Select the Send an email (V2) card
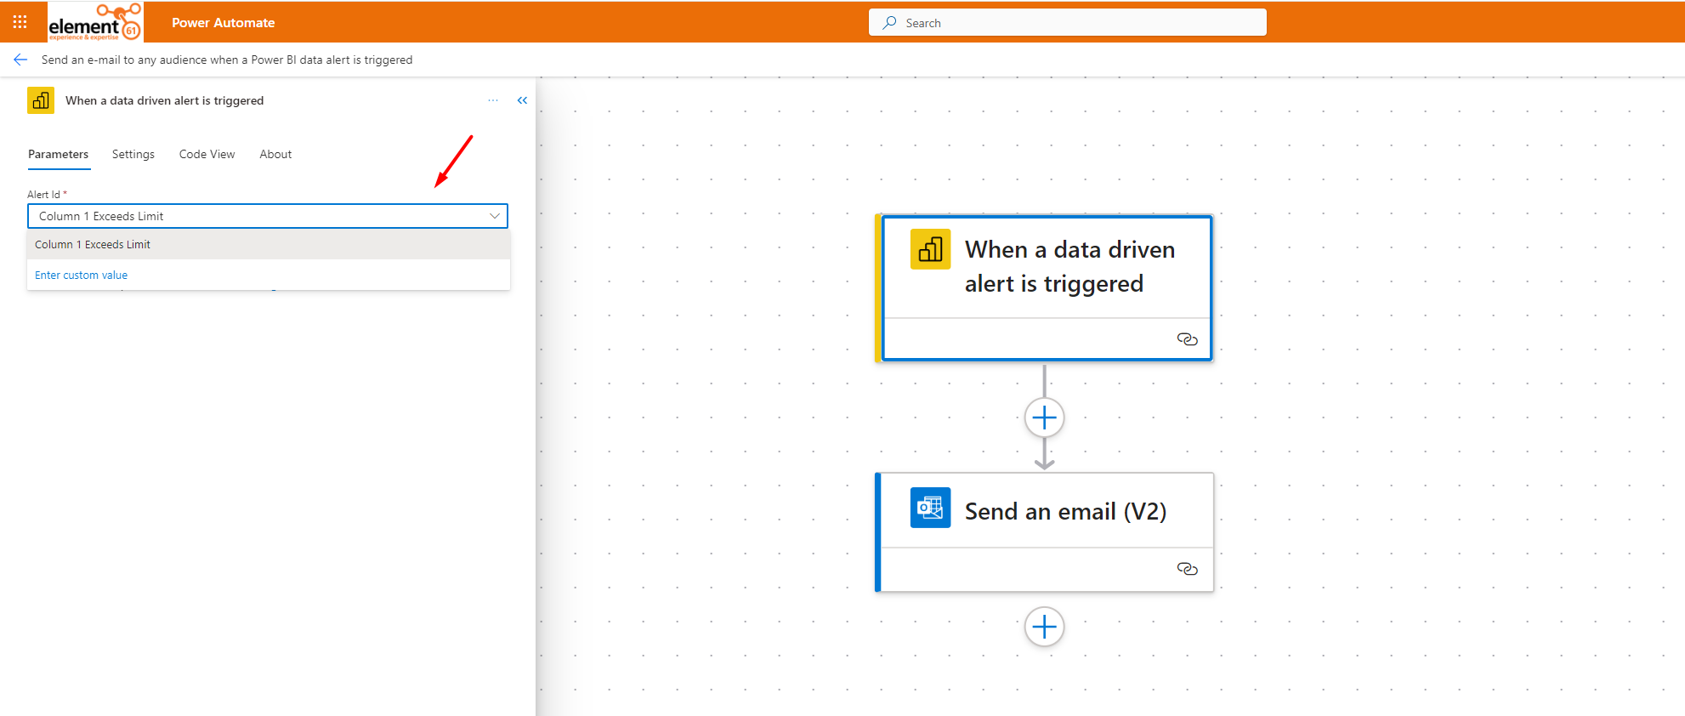 [x=1045, y=532]
